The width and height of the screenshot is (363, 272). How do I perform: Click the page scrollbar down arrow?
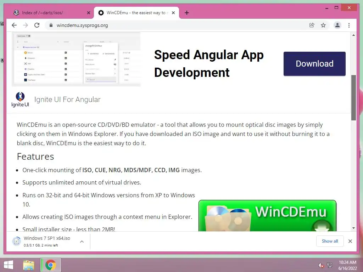pos(353,228)
